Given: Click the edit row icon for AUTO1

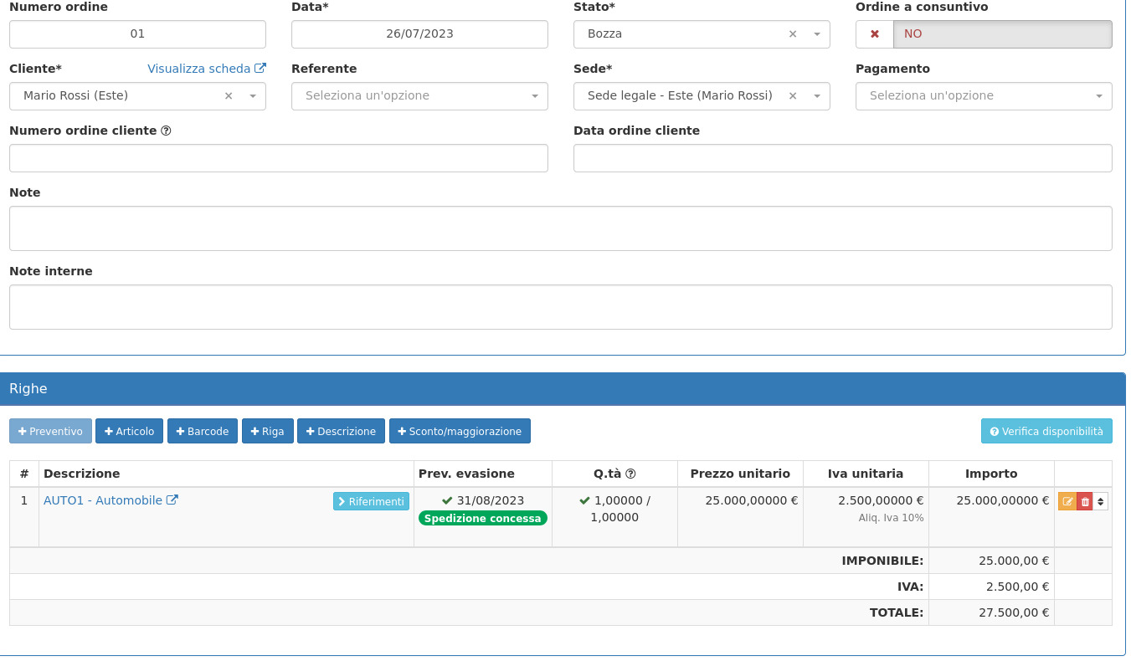Looking at the screenshot, I should 1067,501.
